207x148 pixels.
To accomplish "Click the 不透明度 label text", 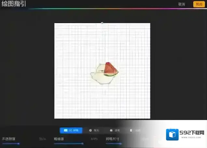I will pos(9,139).
